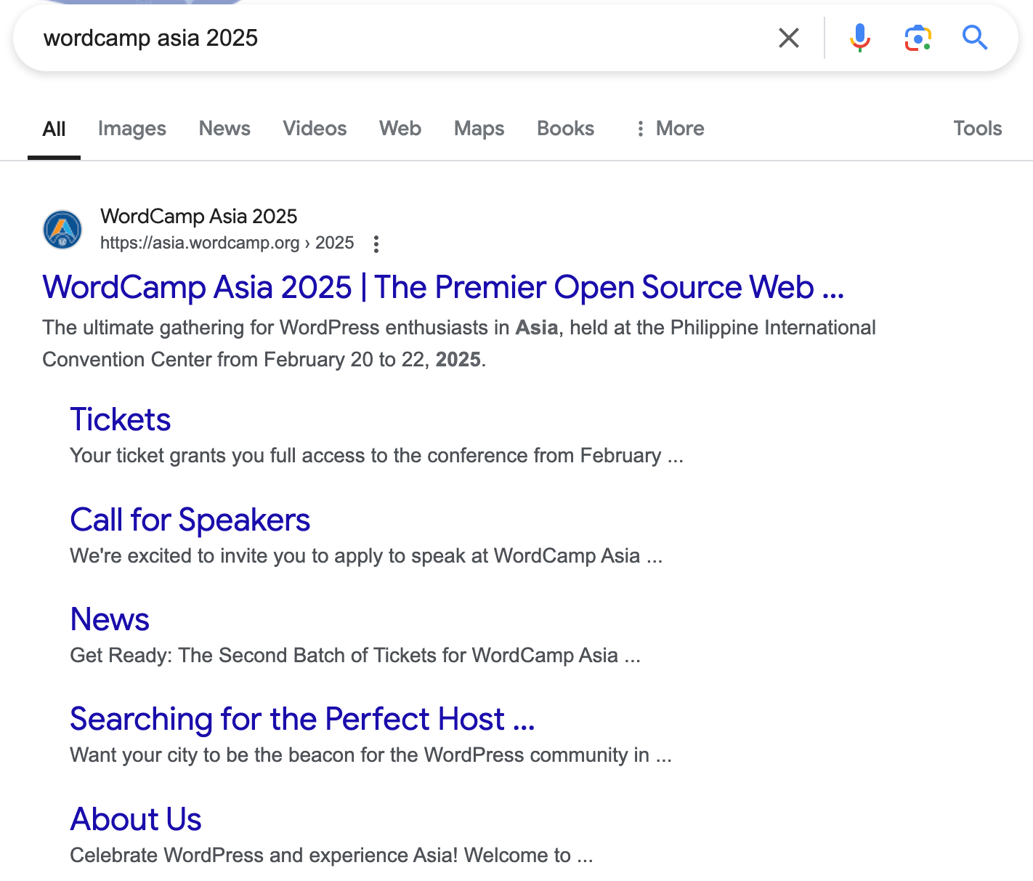The height and width of the screenshot is (881, 1033).
Task: Open the Call for Speakers sitelink
Action: 190,520
